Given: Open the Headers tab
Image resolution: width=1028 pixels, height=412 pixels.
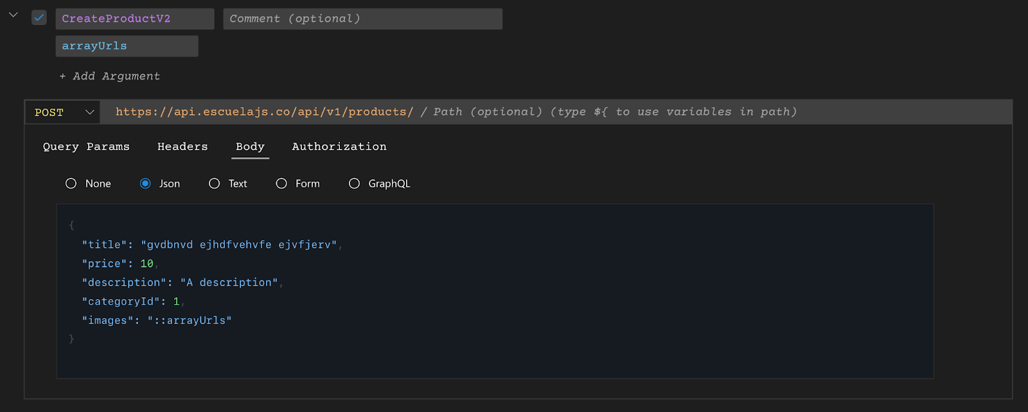Looking at the screenshot, I should 182,147.
